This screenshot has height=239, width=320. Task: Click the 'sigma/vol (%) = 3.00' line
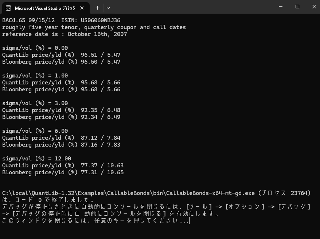pyautogui.click(x=35, y=104)
